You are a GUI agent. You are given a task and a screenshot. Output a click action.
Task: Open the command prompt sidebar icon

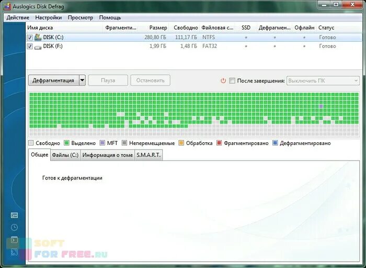(14, 240)
